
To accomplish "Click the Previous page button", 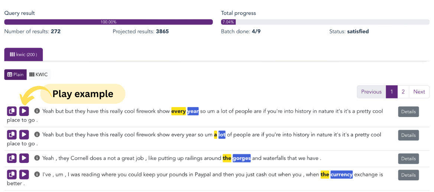I will [371, 92].
